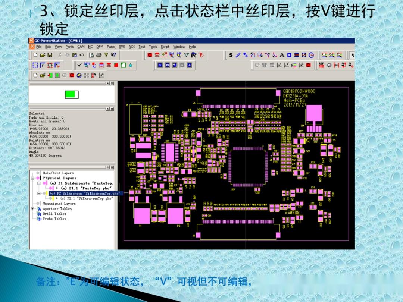Toggle the gray dot beside Hole/Rout Layers
The width and height of the screenshot is (403, 302).
[x=37, y=173]
